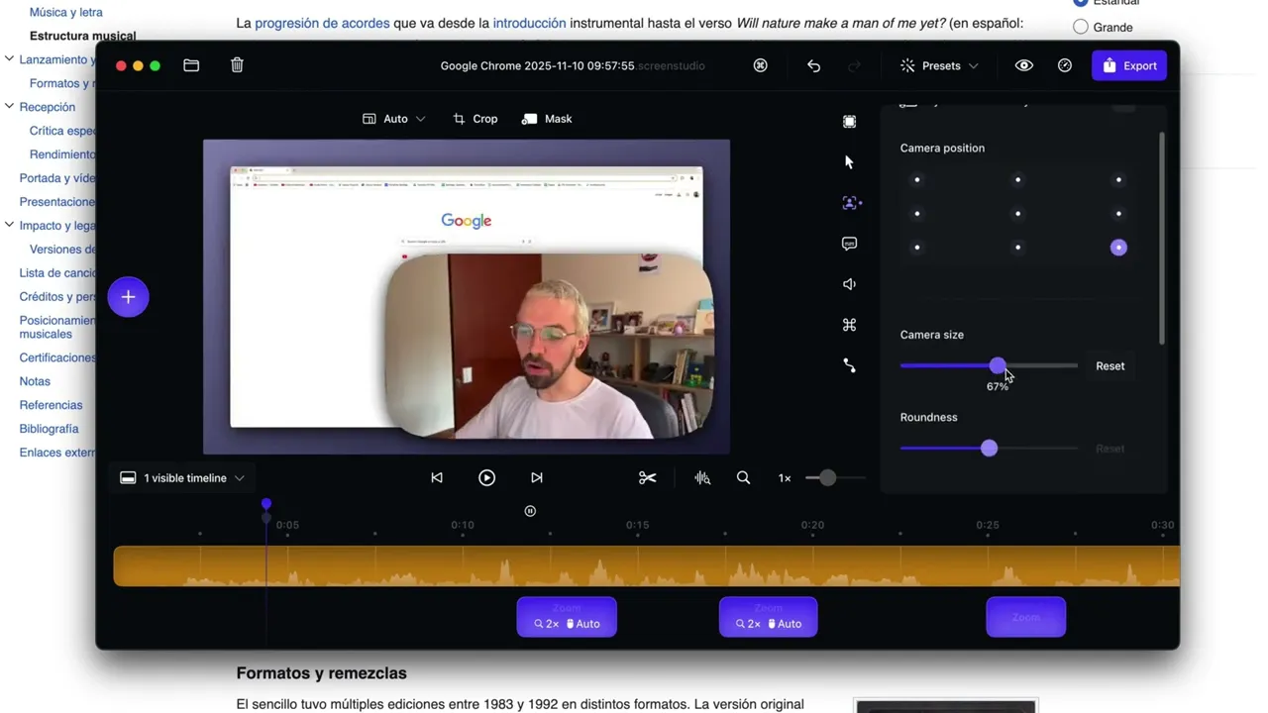Open the captions speech bubble icon
Image resolution: width=1268 pixels, height=713 pixels.
click(849, 244)
